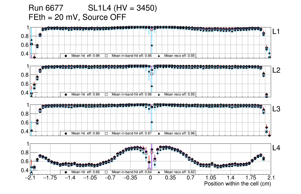301x194 pixels.
Task: Click the open square marker in L3 legend
Action: 106,133
